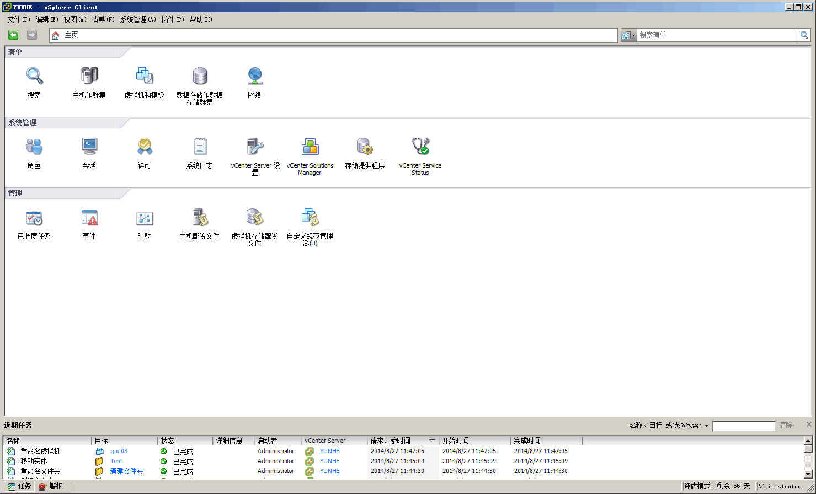Open the 清单(N) menu
This screenshot has width=816, height=494.
pyautogui.click(x=103, y=19)
